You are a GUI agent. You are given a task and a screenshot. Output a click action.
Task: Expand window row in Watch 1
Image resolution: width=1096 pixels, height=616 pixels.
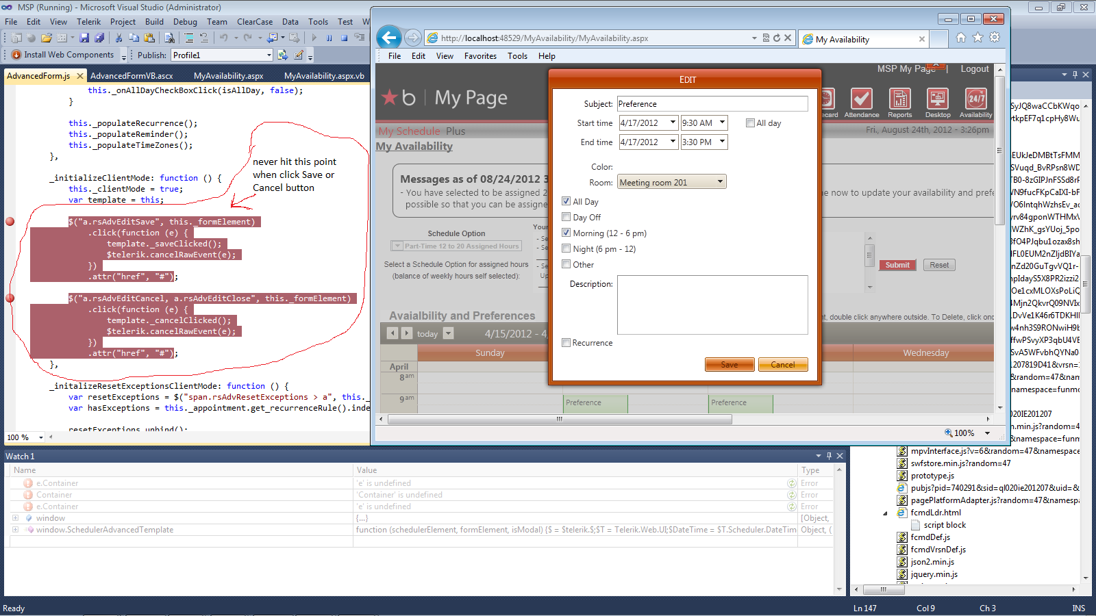15,518
